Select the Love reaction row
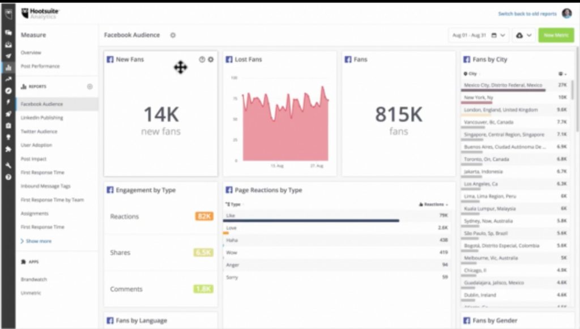This screenshot has width=580, height=329. click(336, 228)
